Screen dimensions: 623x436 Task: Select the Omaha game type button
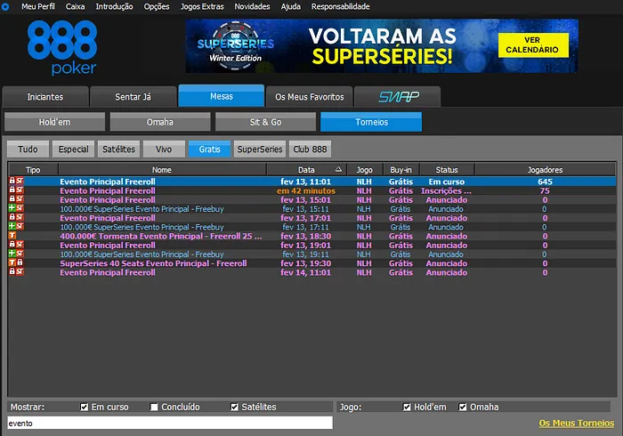(x=160, y=122)
